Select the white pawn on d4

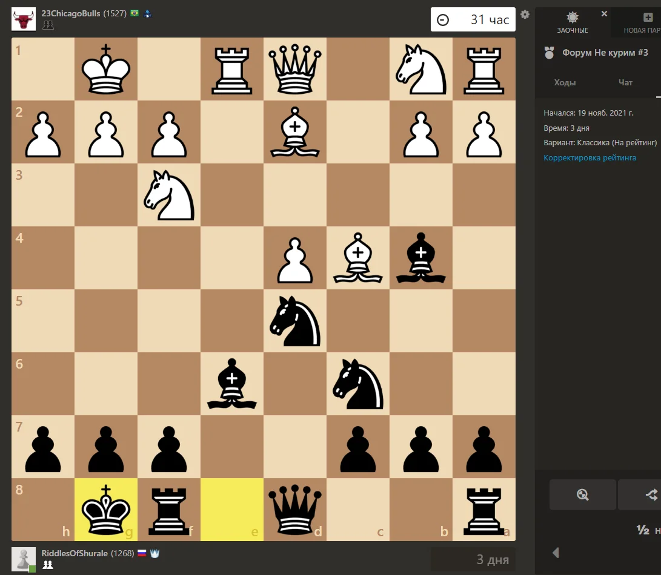coord(295,258)
